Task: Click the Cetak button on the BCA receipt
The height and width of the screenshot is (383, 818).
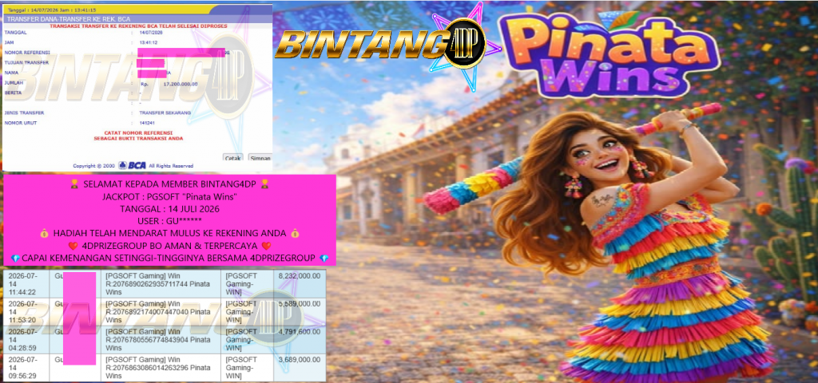Action: [232, 158]
